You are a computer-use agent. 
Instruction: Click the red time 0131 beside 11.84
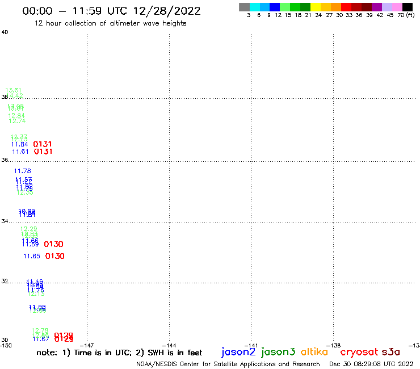(43, 144)
